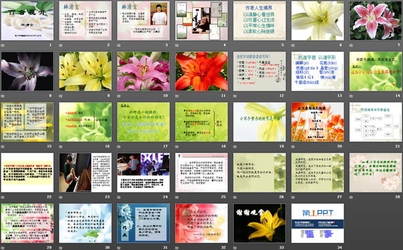Select the 百合花开 title slide thumbnail
Viewport: 403px width, 250px height.
pyautogui.click(x=27, y=21)
